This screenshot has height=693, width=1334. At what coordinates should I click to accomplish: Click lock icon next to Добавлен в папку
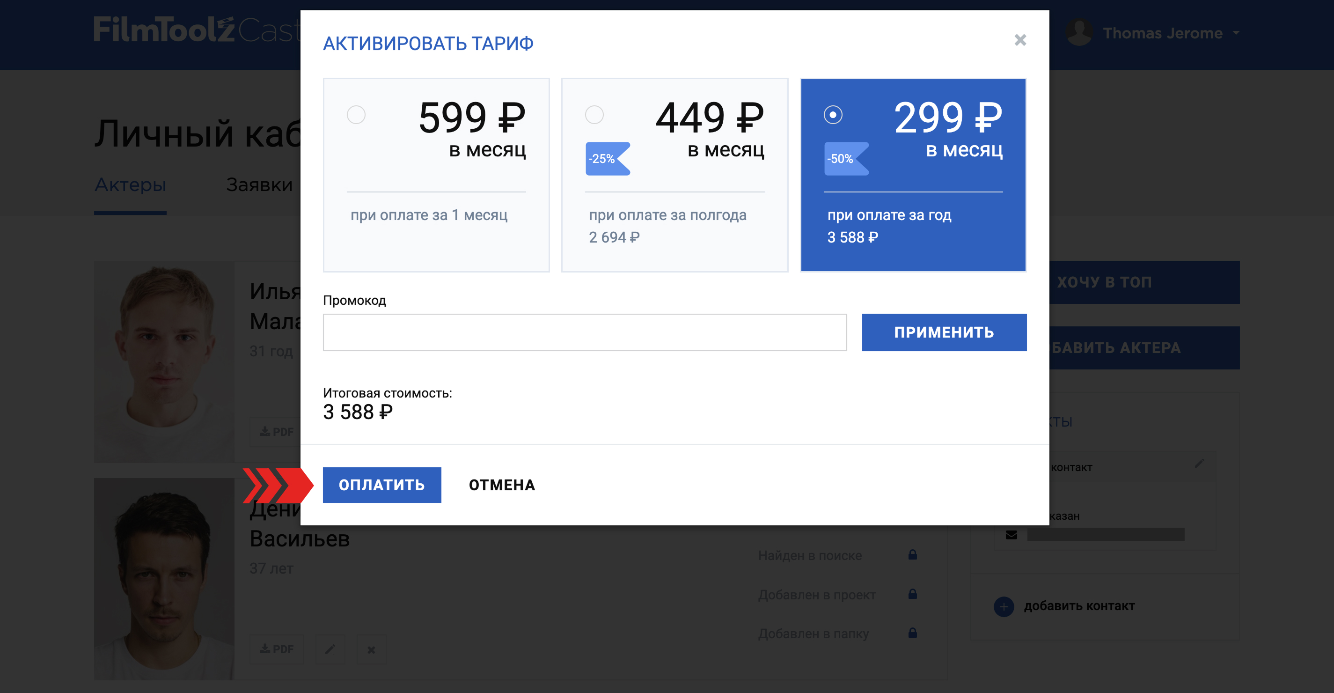pos(912,633)
